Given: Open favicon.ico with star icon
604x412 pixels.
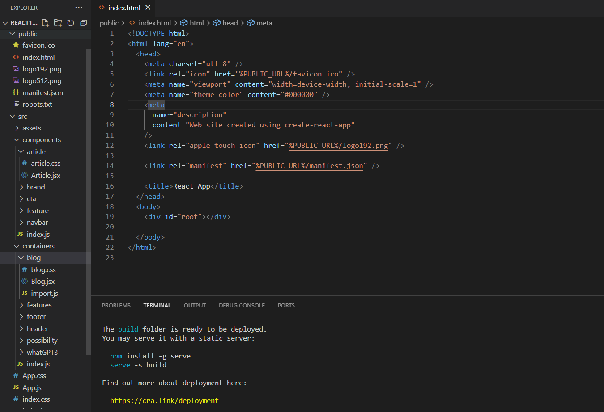Looking at the screenshot, I should click(38, 46).
